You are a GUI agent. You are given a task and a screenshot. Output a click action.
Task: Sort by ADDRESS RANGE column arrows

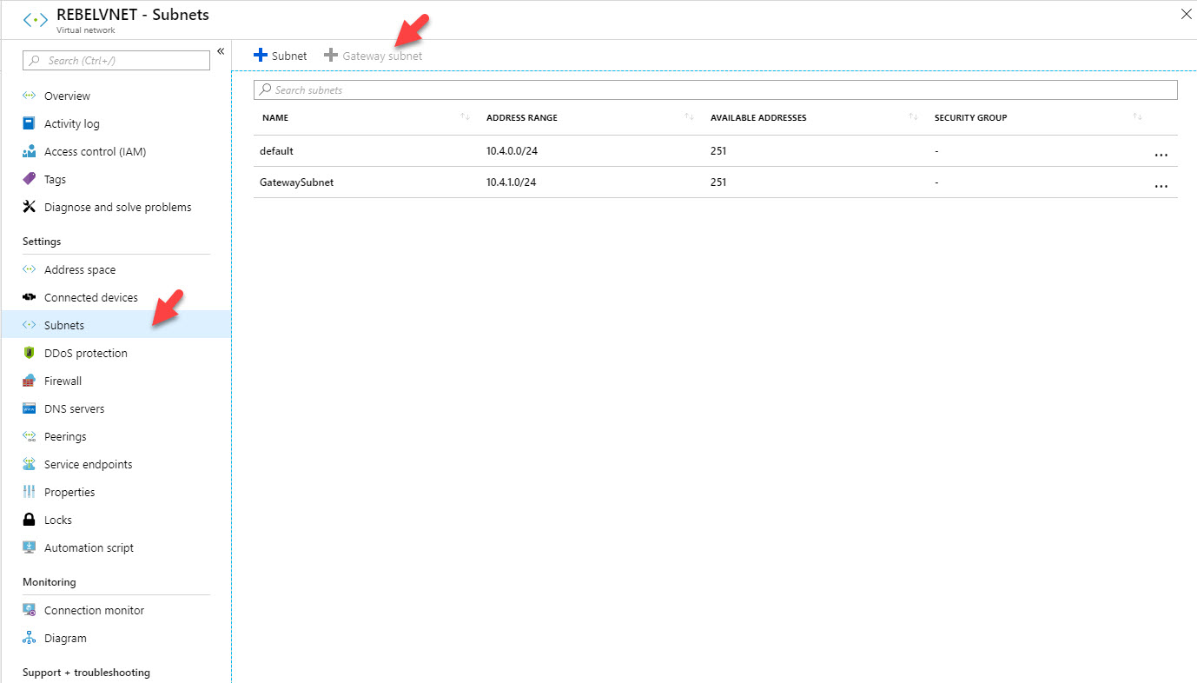tap(689, 117)
